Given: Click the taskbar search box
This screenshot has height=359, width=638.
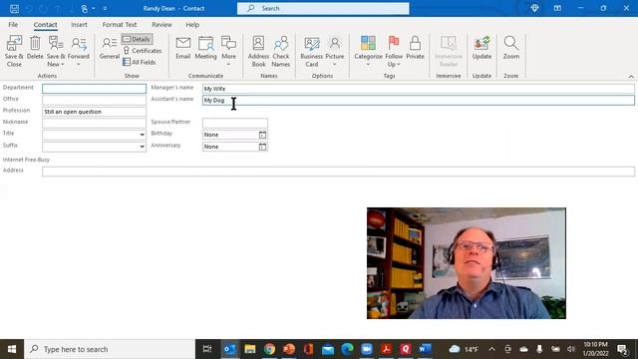Looking at the screenshot, I should click(x=110, y=349).
